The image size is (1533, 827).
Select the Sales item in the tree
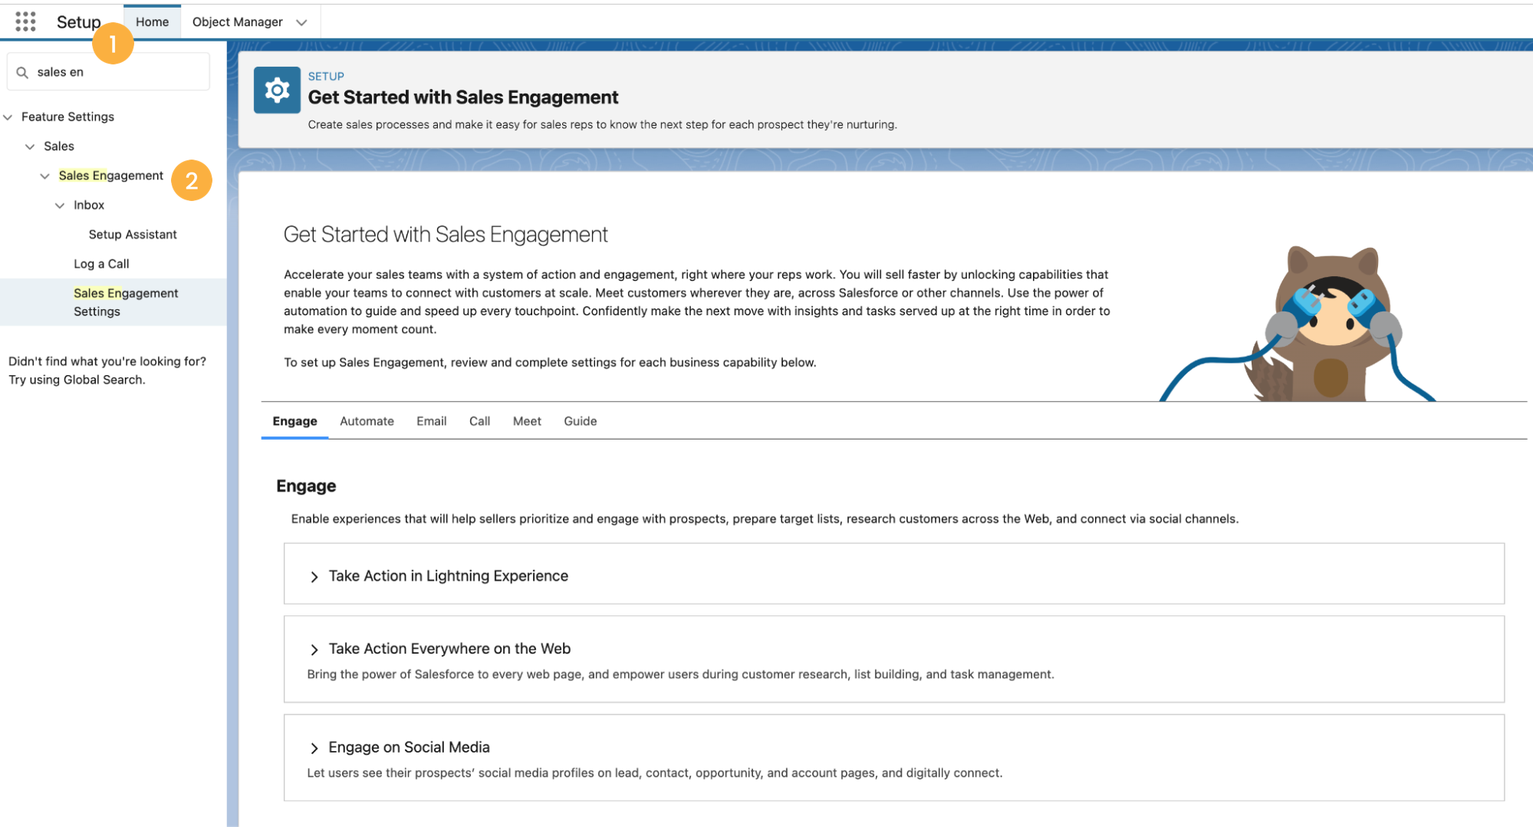(x=58, y=146)
